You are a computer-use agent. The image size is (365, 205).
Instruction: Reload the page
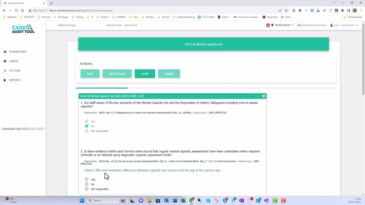click(x=16, y=11)
